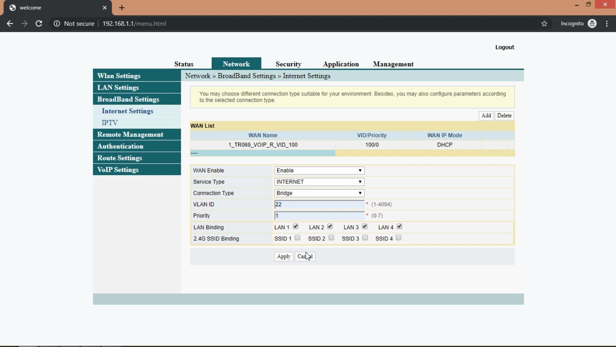Reload the router page

tap(39, 24)
